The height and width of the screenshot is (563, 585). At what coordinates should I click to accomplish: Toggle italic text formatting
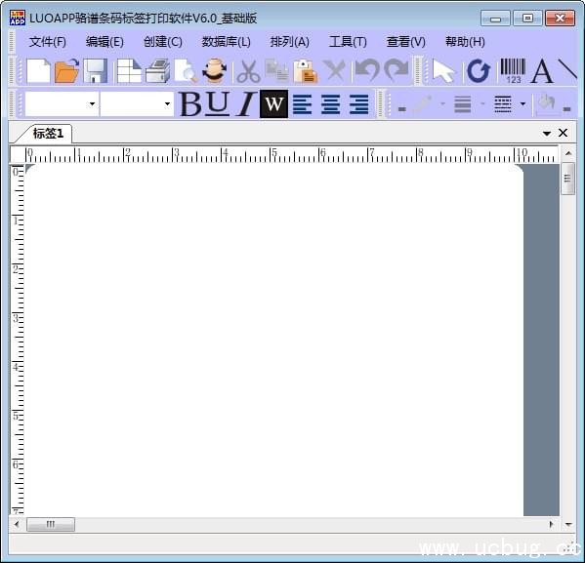[x=246, y=104]
